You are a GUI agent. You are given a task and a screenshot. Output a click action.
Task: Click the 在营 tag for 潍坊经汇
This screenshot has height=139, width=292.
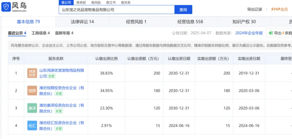[x=59, y=128]
